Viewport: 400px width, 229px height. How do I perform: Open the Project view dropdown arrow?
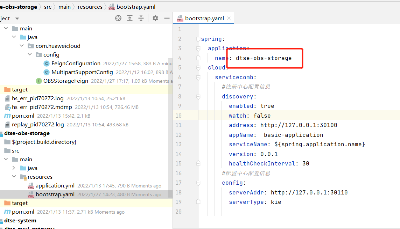(x=17, y=19)
